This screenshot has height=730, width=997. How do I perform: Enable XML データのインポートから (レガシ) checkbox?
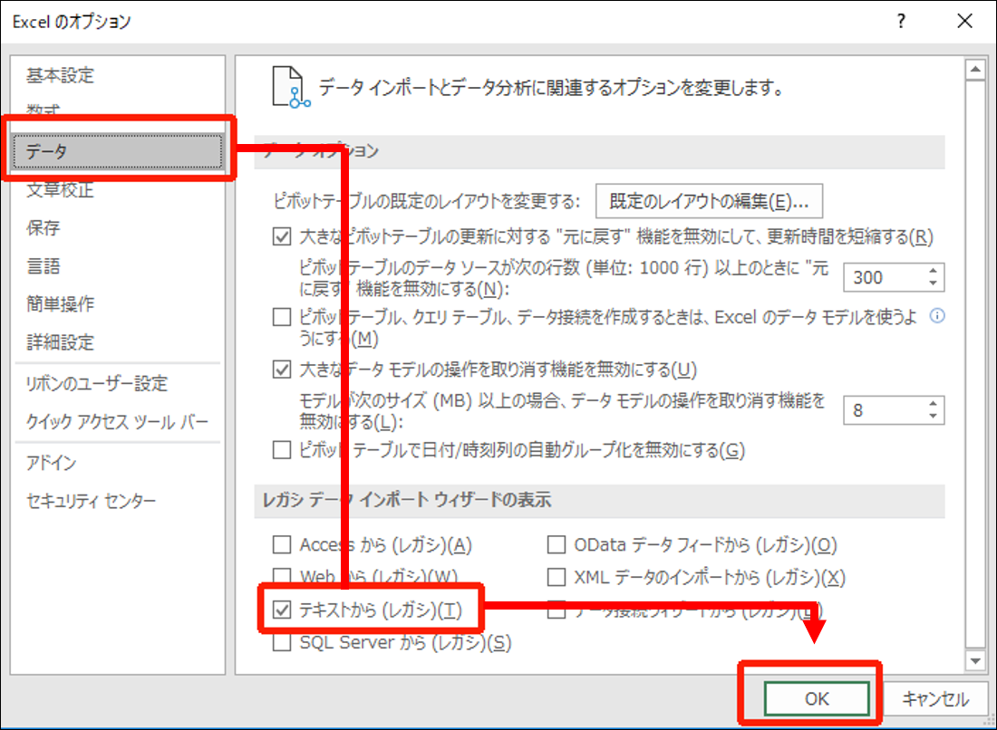coord(557,577)
